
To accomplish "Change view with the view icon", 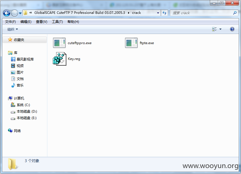I will [214, 29].
